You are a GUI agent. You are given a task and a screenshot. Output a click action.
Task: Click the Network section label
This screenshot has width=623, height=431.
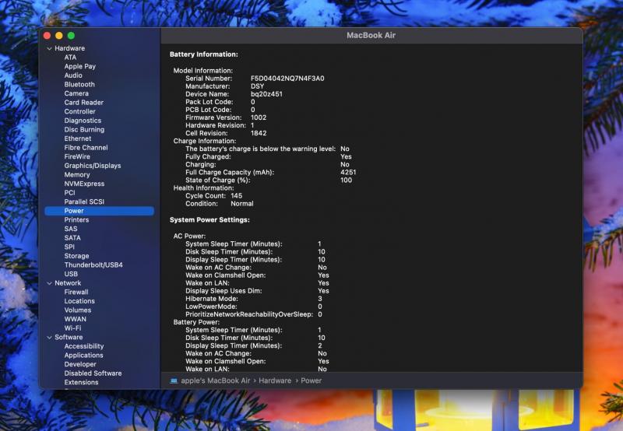(x=68, y=283)
